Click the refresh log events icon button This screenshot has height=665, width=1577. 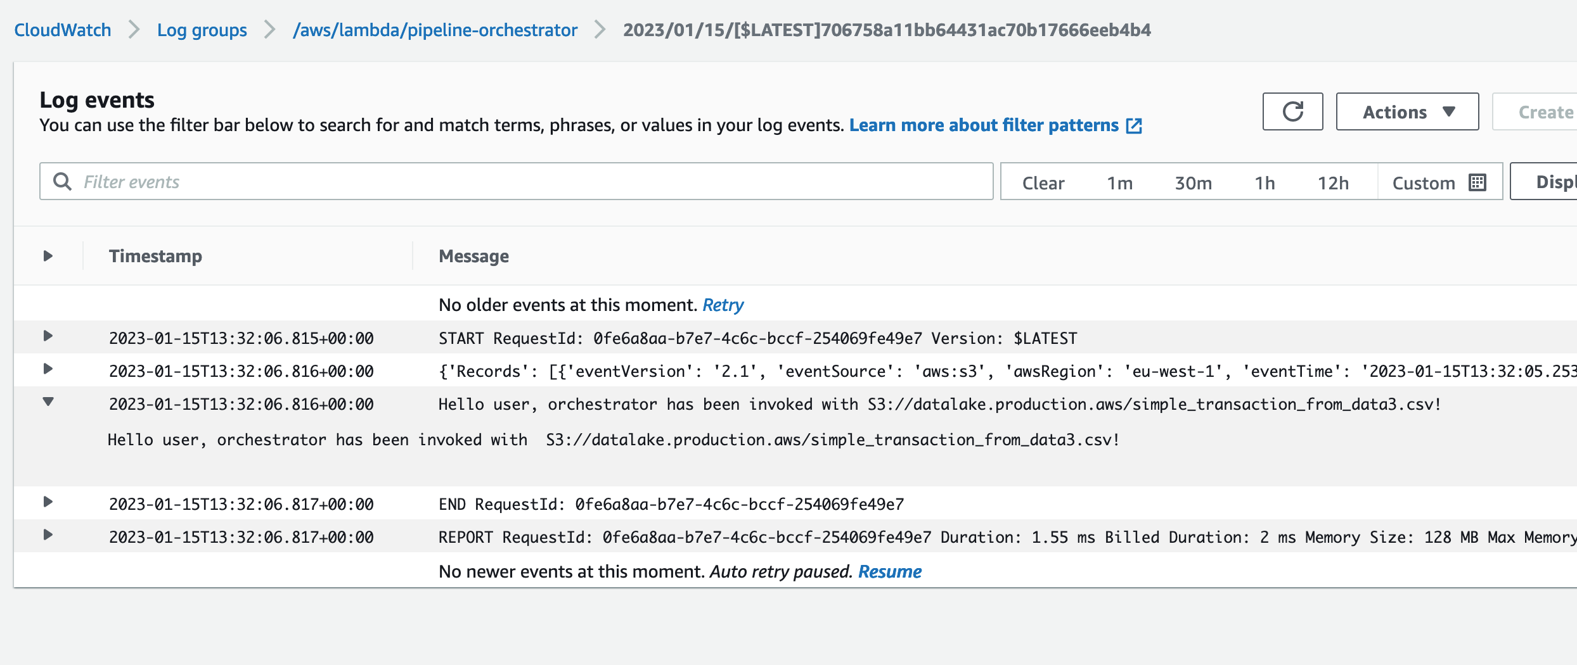(x=1292, y=112)
